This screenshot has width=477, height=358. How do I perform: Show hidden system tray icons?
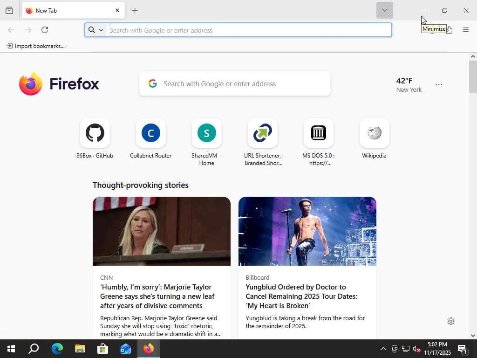coord(383,349)
